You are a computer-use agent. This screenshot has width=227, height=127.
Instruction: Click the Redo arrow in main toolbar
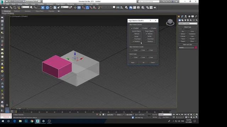[6, 7]
